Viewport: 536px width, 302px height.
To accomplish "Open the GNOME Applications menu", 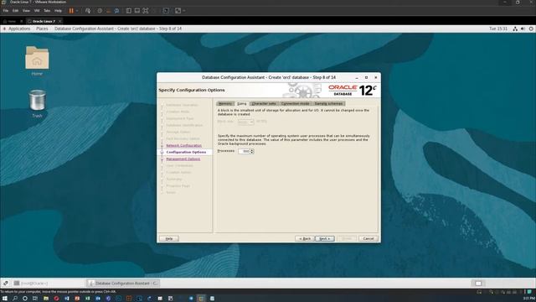I will [x=19, y=29].
